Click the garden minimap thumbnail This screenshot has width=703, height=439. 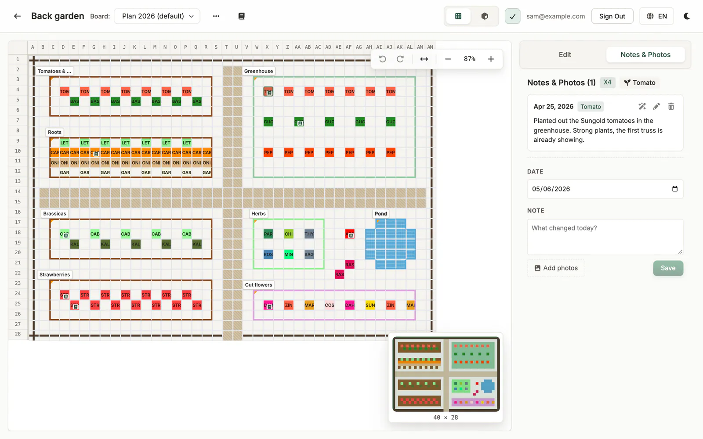tap(446, 374)
